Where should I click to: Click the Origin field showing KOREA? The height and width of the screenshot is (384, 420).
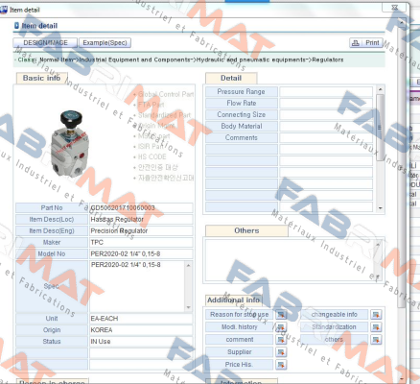click(x=141, y=330)
